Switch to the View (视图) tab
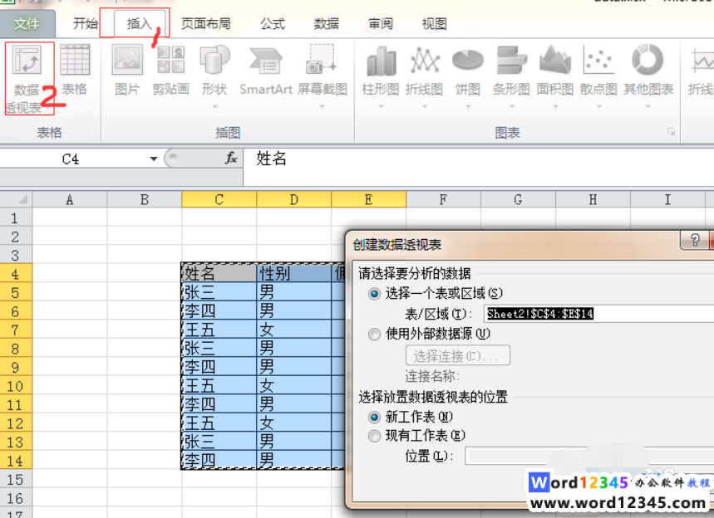Image resolution: width=714 pixels, height=518 pixels. (x=435, y=23)
